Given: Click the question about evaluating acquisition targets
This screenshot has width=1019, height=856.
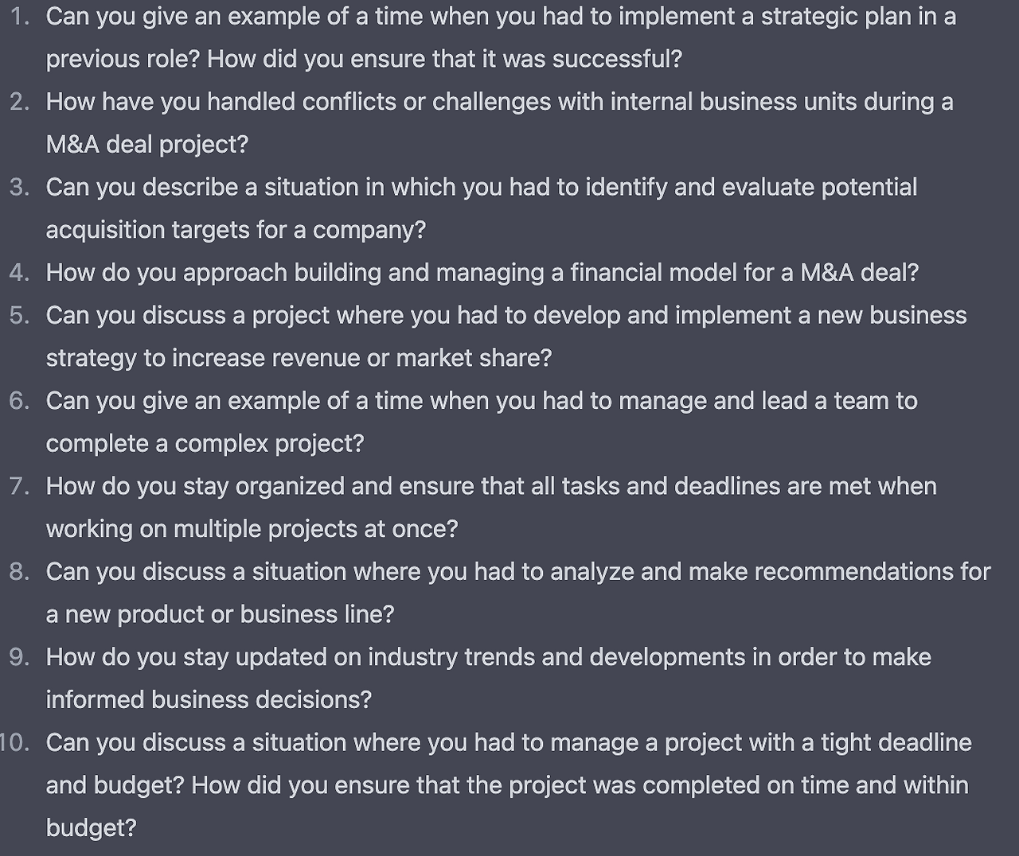Looking at the screenshot, I should click(x=481, y=188).
